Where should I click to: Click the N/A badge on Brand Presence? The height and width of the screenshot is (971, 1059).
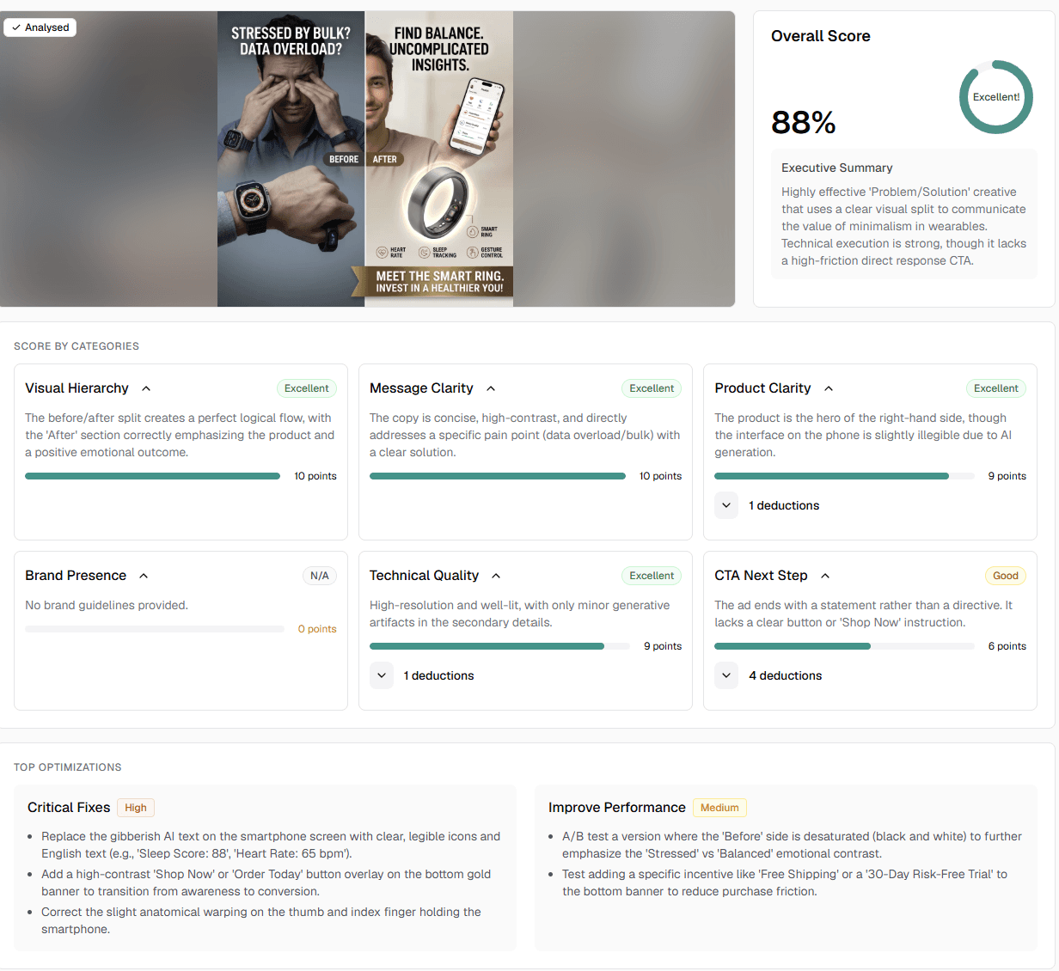coord(320,576)
